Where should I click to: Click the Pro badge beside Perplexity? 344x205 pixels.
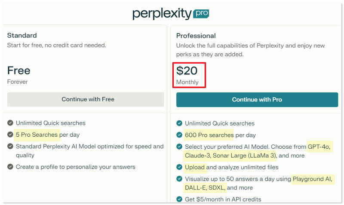pyautogui.click(x=201, y=13)
